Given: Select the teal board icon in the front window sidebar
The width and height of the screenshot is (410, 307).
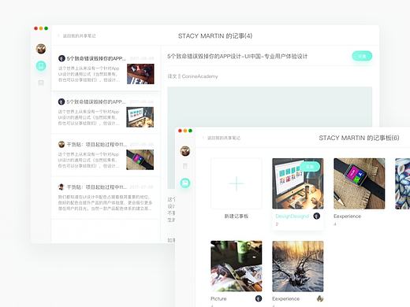Looking at the screenshot, I should (185, 183).
